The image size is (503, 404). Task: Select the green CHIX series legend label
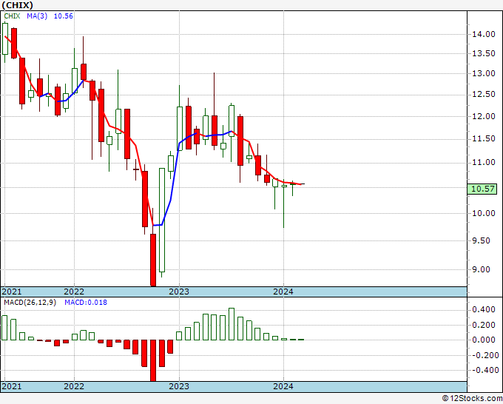pyautogui.click(x=12, y=16)
